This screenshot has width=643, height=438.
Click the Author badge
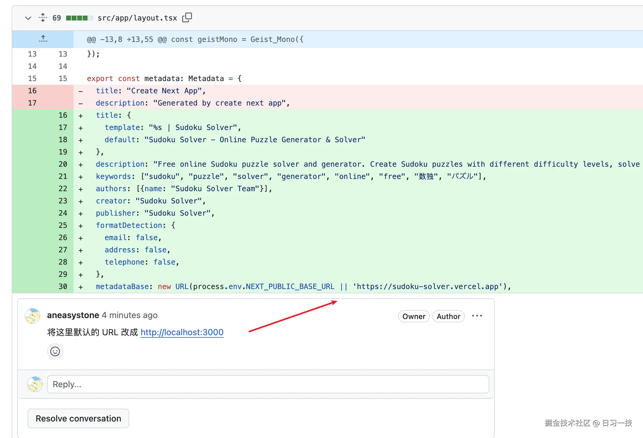(448, 316)
